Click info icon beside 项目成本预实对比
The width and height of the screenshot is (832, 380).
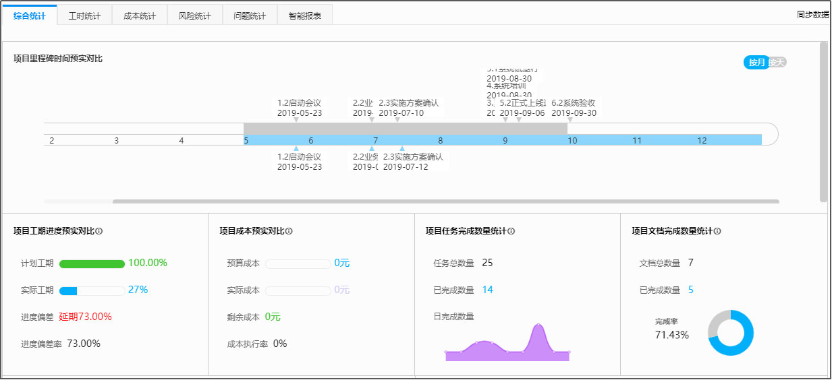tap(289, 231)
